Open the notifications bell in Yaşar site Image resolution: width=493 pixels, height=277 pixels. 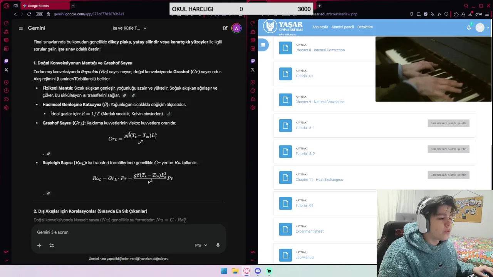(x=469, y=27)
